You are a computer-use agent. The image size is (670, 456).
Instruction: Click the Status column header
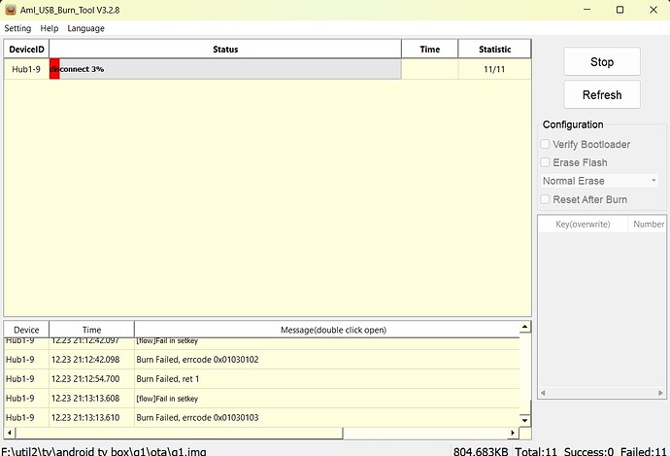point(224,50)
